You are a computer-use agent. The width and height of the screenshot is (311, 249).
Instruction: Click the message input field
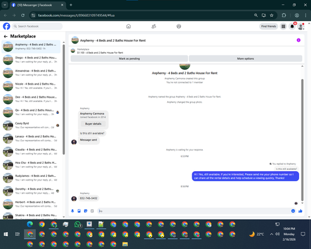click(194, 211)
